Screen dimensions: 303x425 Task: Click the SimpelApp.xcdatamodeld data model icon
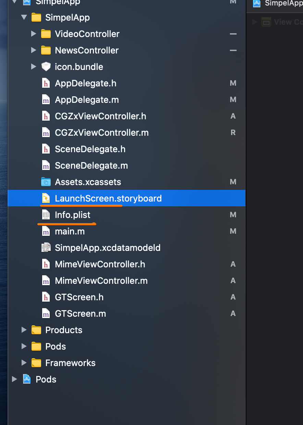[x=46, y=248]
